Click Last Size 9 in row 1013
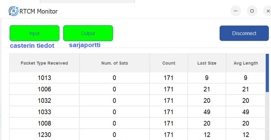The image size is (271, 140). [x=207, y=78]
